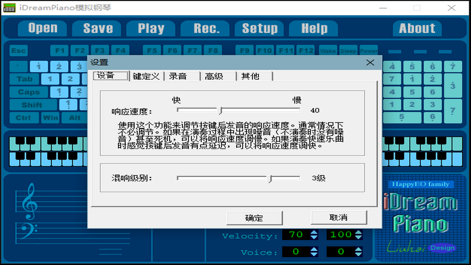The image size is (471, 265).
Task: Switch to the 键定义 tab
Action: pos(146,76)
